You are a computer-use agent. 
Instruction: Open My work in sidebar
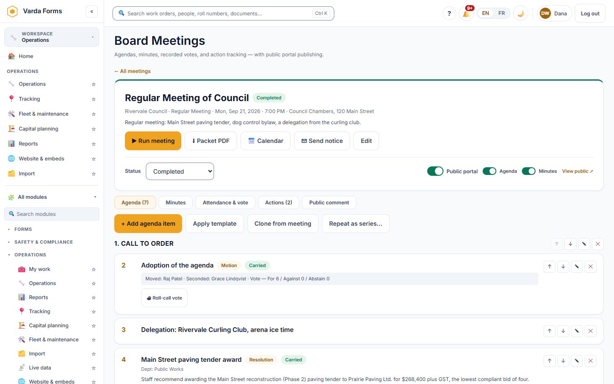click(x=40, y=269)
